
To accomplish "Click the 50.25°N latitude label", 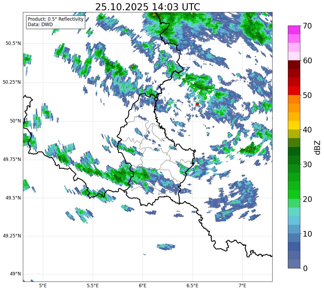I will [12, 82].
